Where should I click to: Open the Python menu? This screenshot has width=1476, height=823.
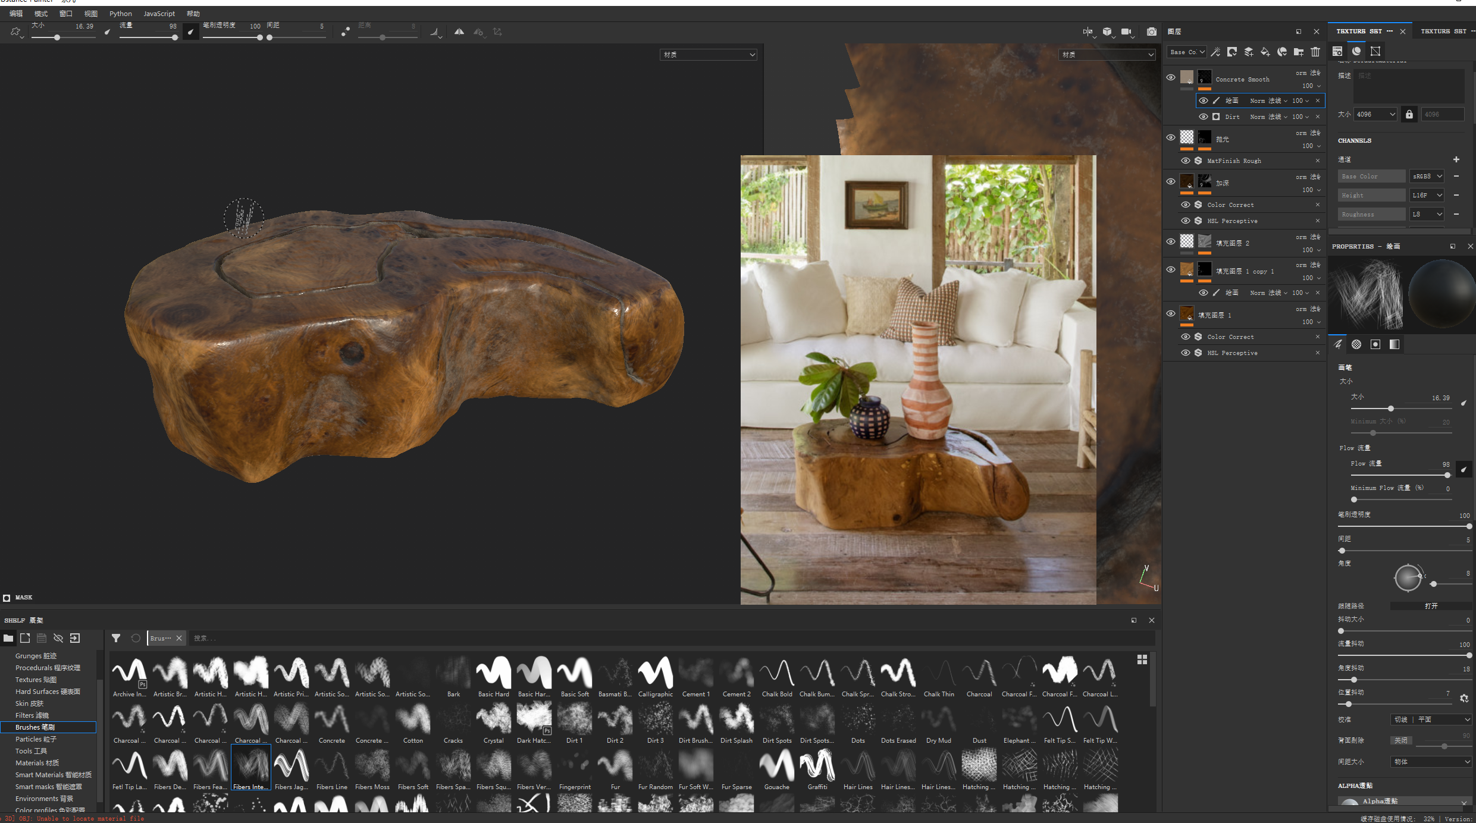point(120,13)
